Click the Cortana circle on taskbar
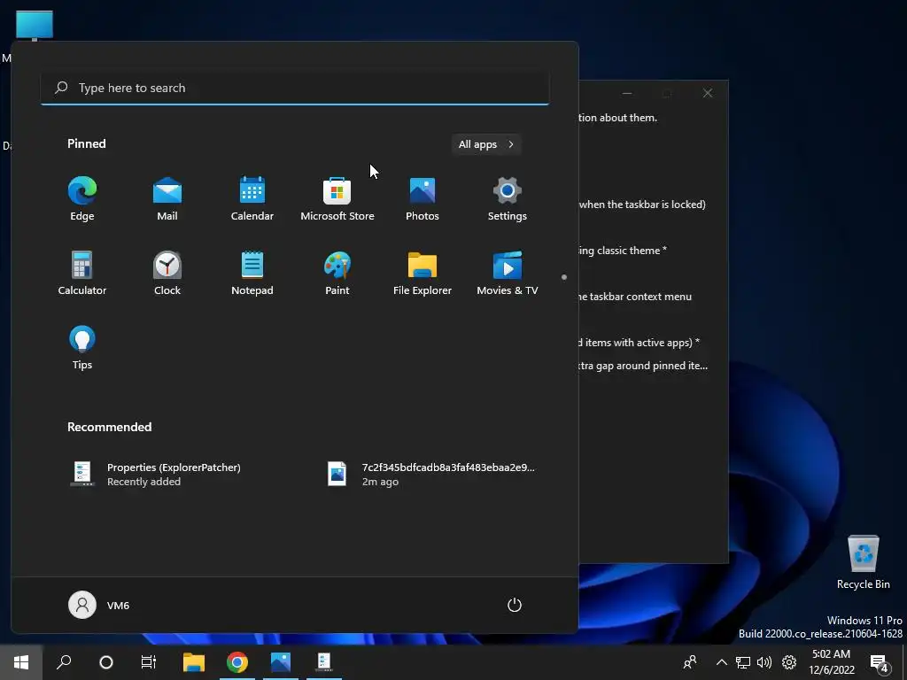 click(x=106, y=662)
